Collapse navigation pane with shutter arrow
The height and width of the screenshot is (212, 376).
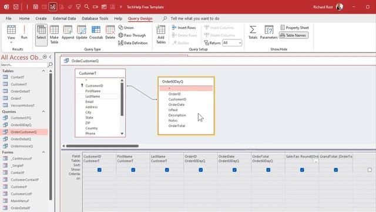(x=50, y=57)
